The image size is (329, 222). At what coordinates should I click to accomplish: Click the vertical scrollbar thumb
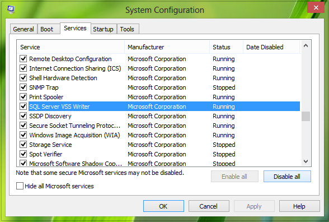[305, 116]
